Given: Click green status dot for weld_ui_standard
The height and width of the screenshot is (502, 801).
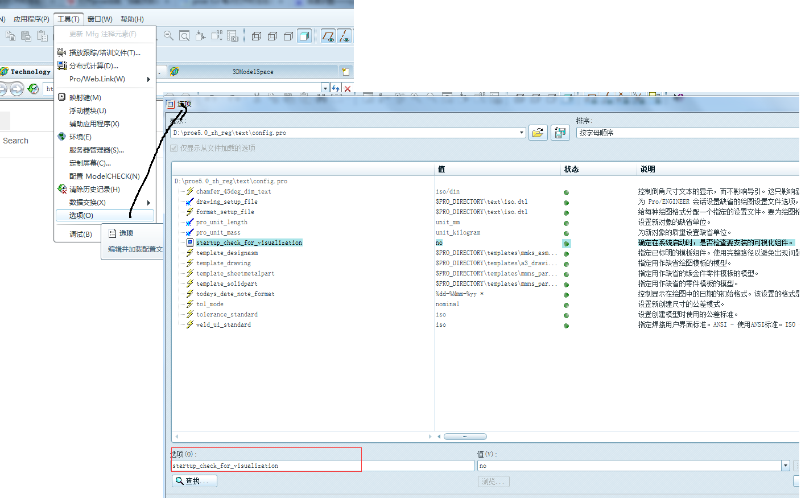Looking at the screenshot, I should [x=566, y=326].
